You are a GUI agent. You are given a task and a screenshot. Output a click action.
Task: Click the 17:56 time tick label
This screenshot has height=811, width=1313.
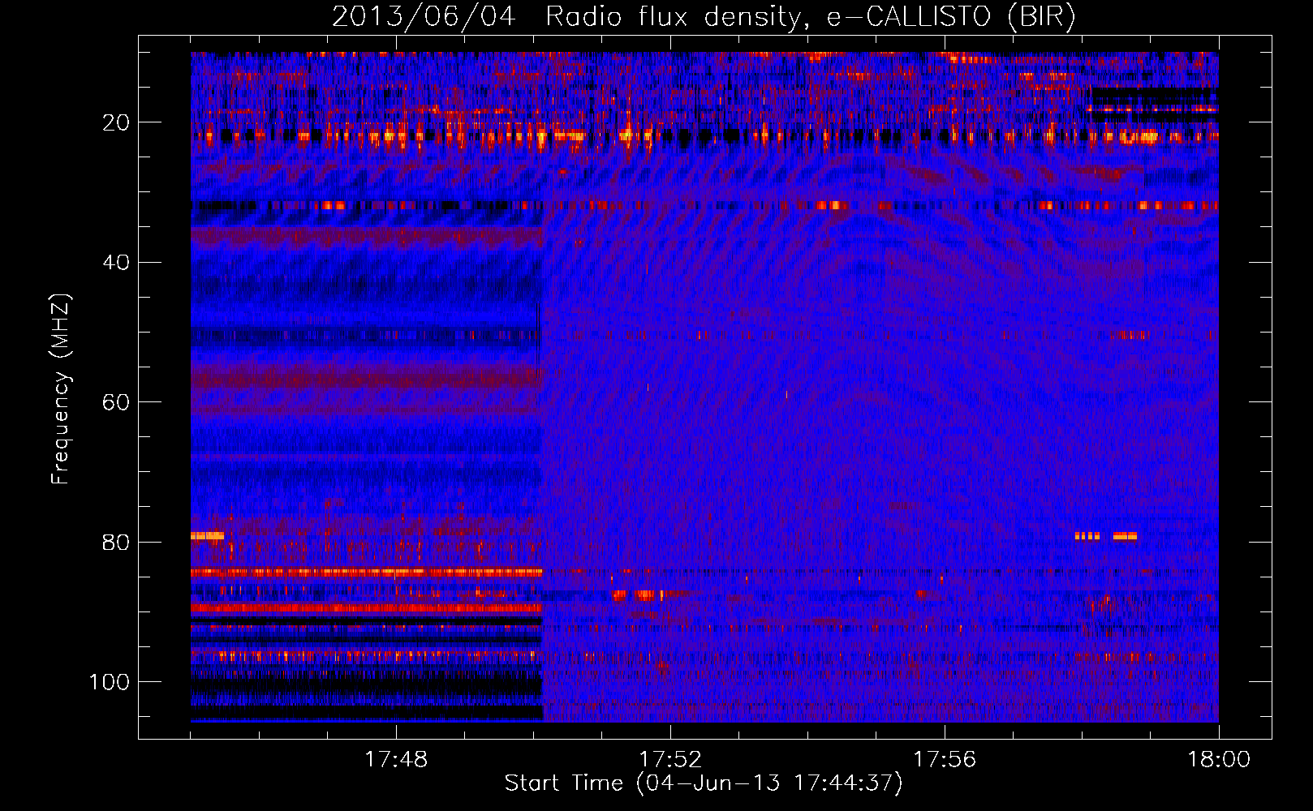click(945, 760)
